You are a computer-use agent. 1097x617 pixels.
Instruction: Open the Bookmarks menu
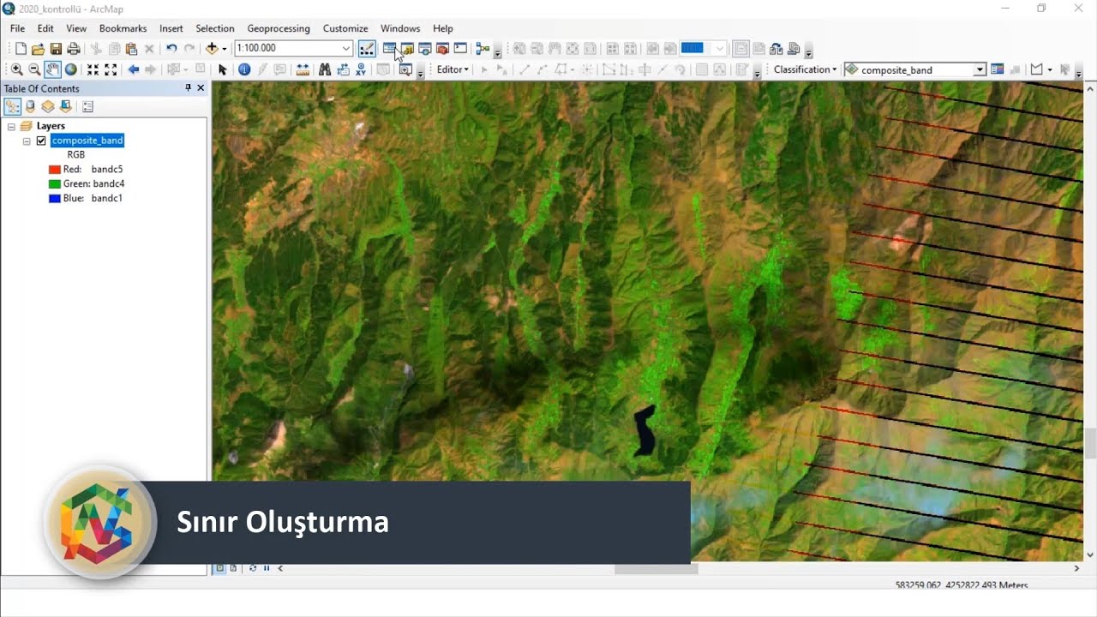pyautogui.click(x=123, y=28)
